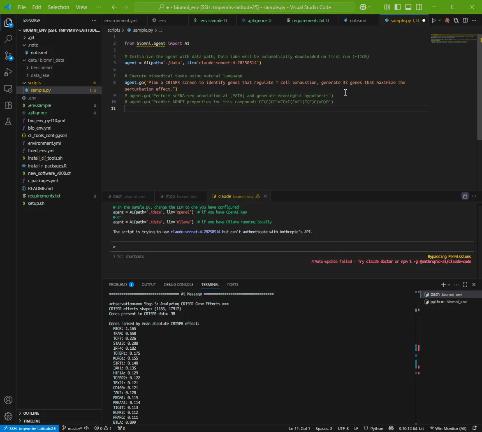The width and height of the screenshot is (482, 432).
Task: Open the Run and Debug view
Action: coord(8,72)
